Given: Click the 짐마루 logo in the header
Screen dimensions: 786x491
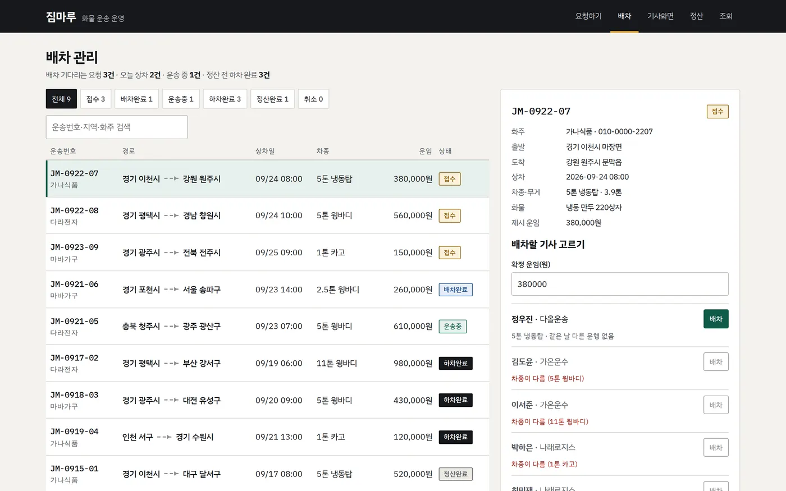Looking at the screenshot, I should pyautogui.click(x=61, y=17).
